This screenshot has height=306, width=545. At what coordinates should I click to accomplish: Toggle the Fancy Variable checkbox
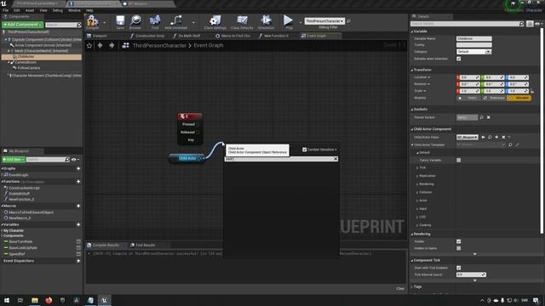[x=459, y=160]
